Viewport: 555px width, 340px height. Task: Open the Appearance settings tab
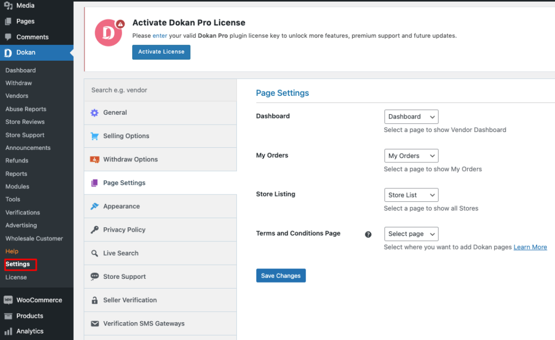coord(160,206)
